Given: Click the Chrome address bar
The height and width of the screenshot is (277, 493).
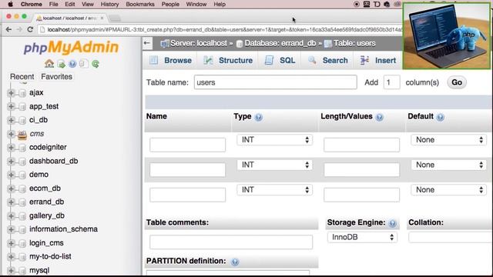Looking at the screenshot, I should (x=220, y=29).
